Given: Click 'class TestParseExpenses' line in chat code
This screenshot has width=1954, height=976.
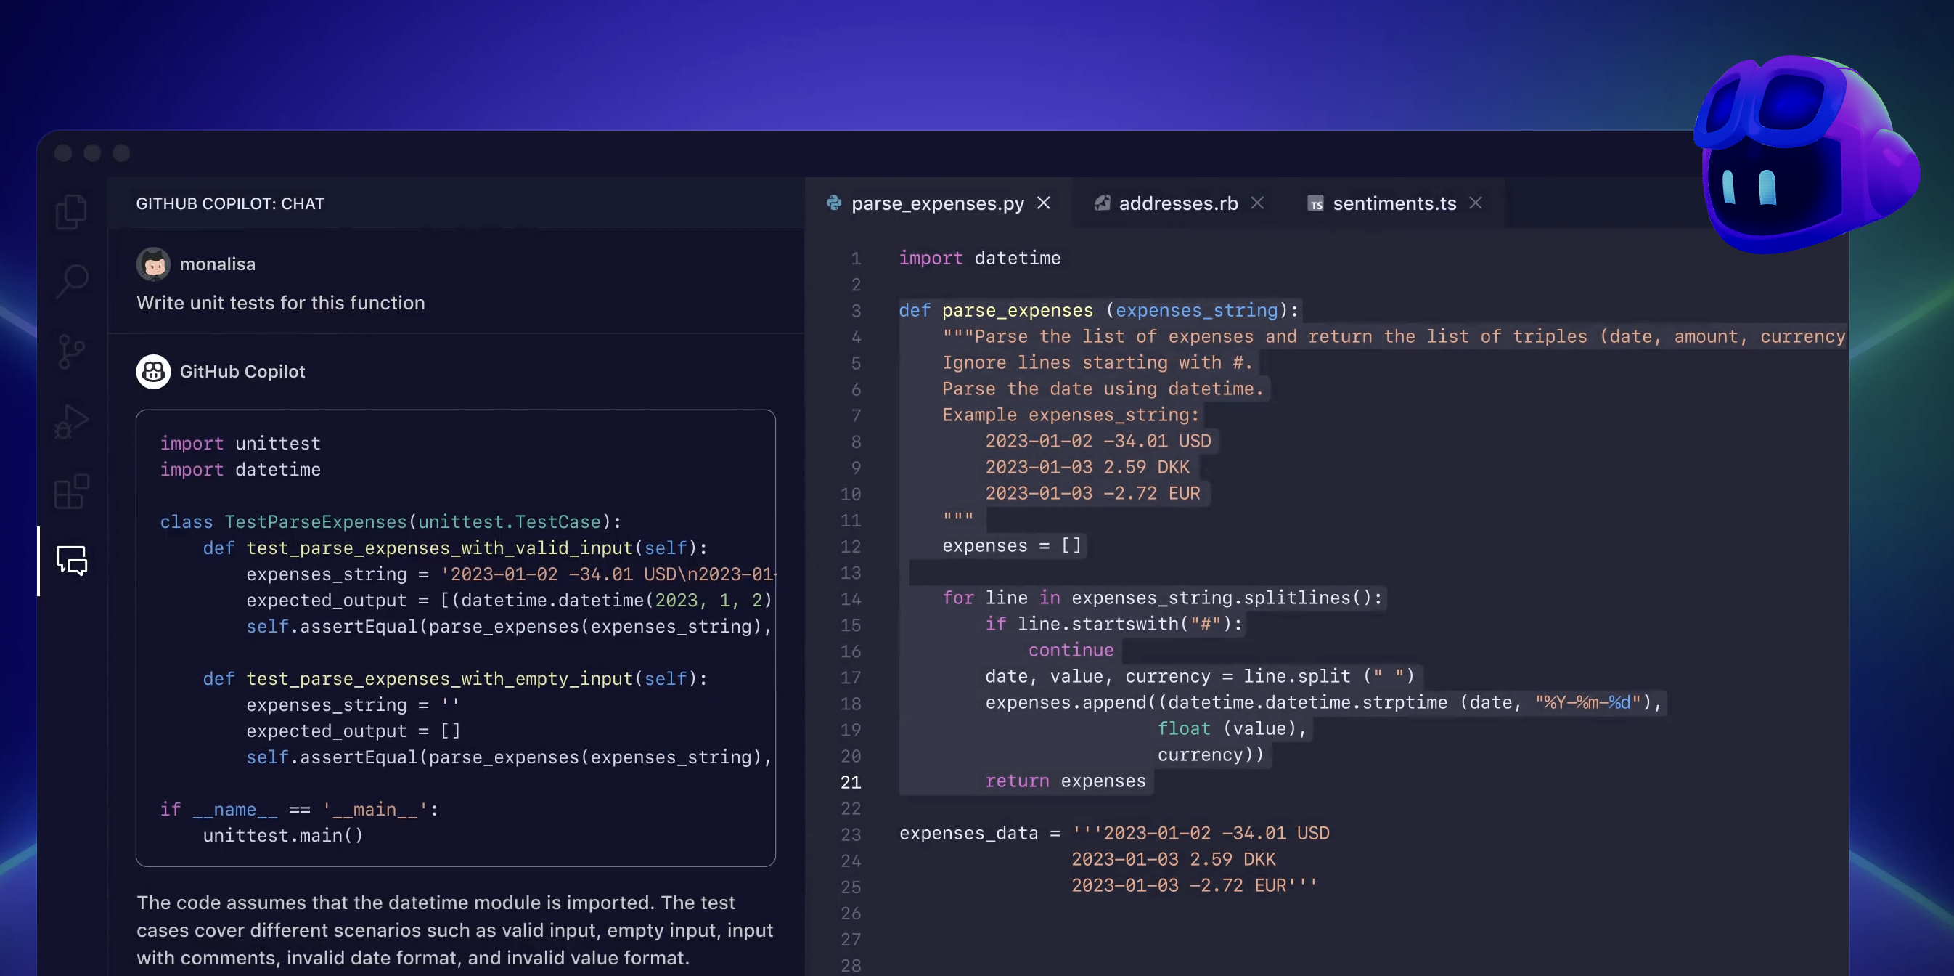Looking at the screenshot, I should (391, 522).
